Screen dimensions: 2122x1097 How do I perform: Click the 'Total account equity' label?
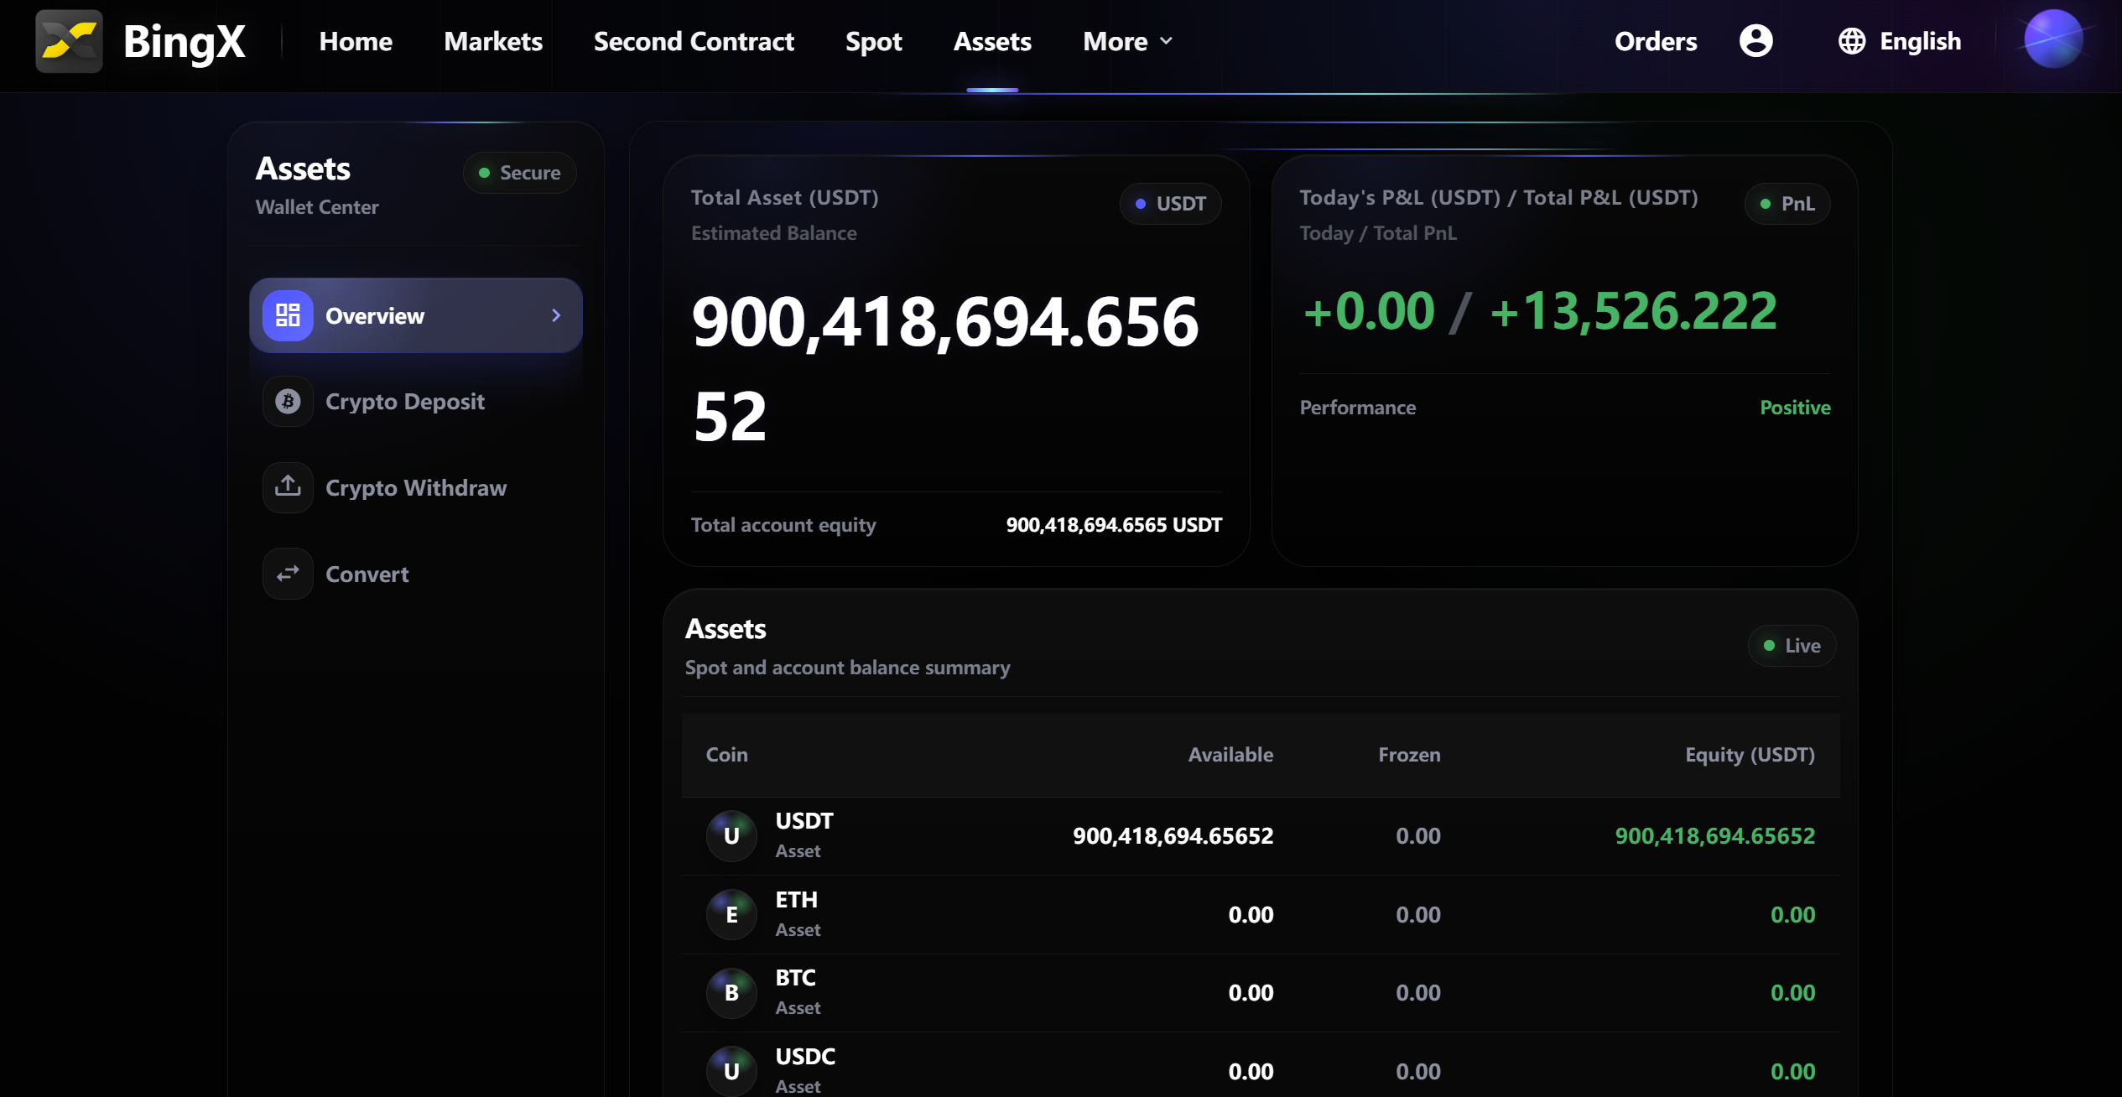783,525
